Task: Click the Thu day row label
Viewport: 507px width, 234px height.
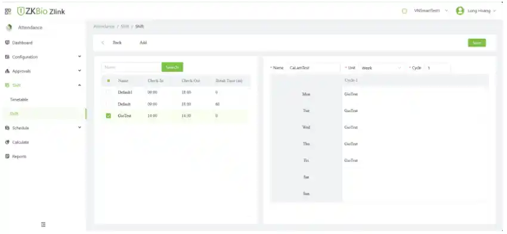Action: pos(306,143)
